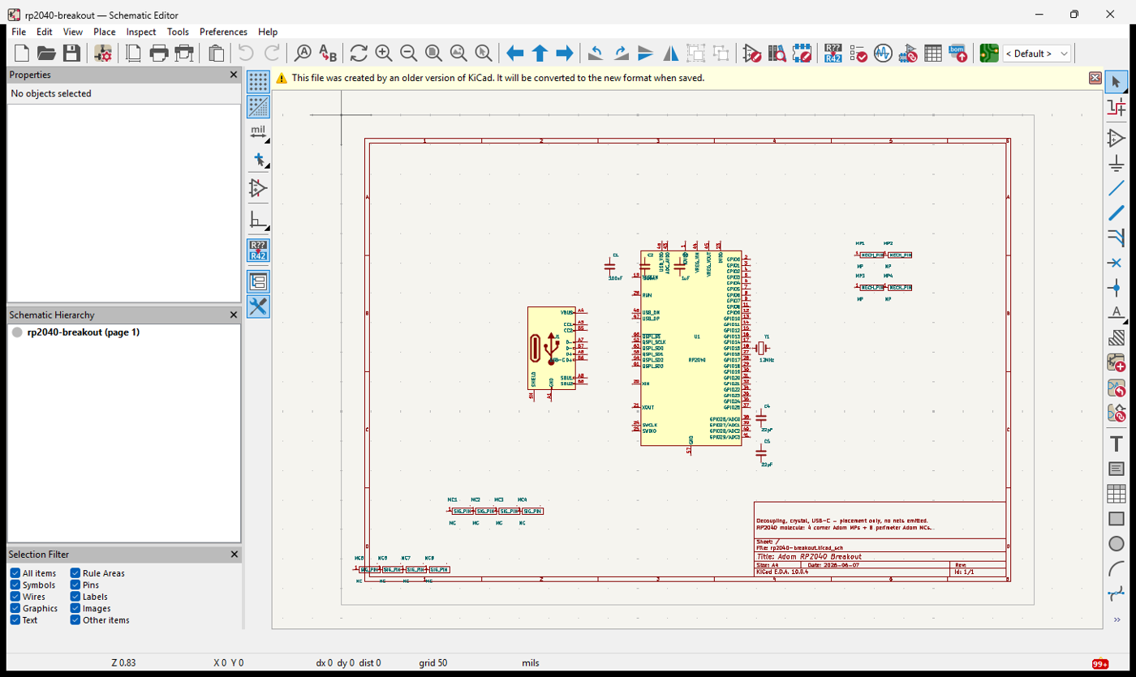Close the Schematic Hierarchy panel

(234, 315)
